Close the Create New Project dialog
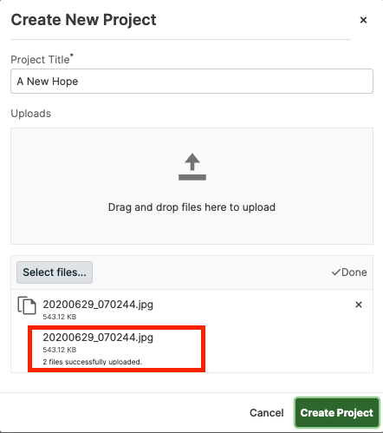The width and height of the screenshot is (383, 433). (x=363, y=20)
